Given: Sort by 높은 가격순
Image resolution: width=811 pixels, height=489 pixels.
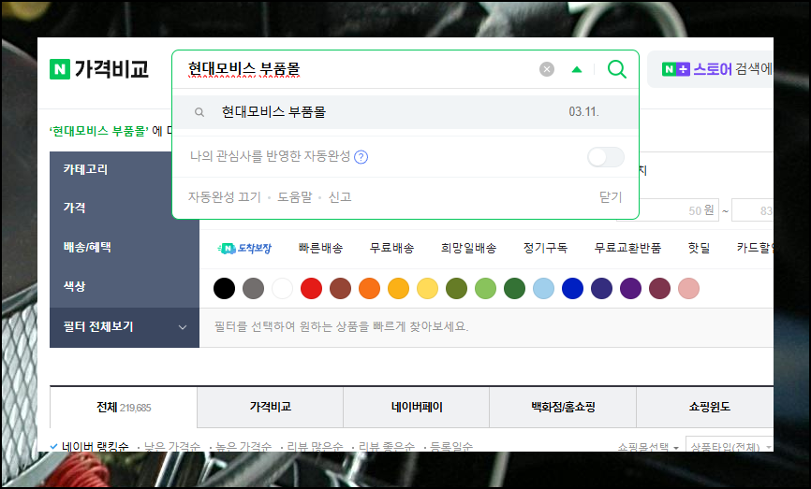Looking at the screenshot, I should (243, 447).
